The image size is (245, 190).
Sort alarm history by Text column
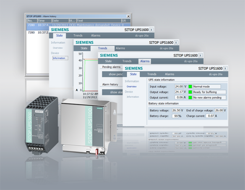(x=99, y=21)
